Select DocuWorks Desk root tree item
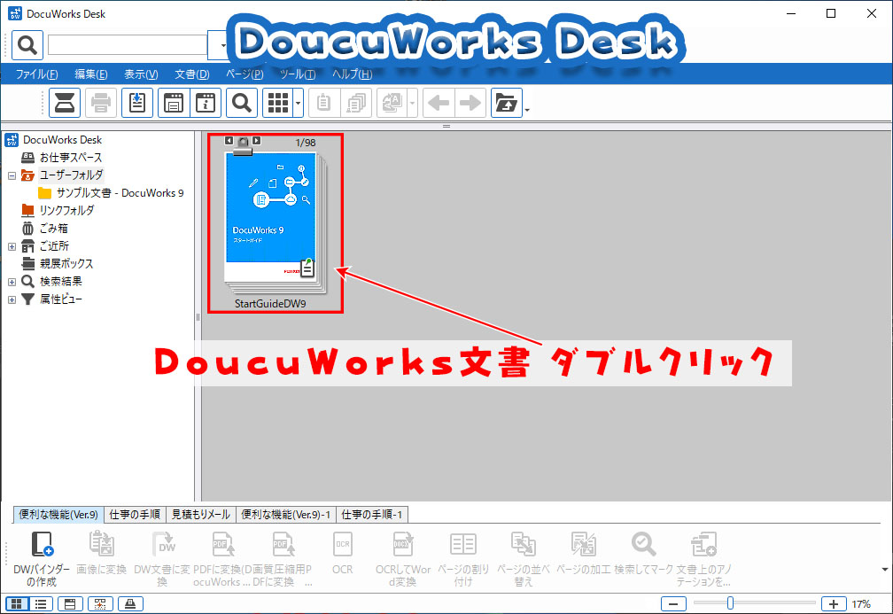Image resolution: width=893 pixels, height=614 pixels. coord(62,140)
